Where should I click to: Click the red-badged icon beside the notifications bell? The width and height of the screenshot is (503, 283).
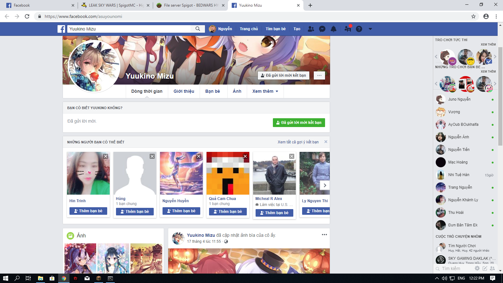pos(348,29)
